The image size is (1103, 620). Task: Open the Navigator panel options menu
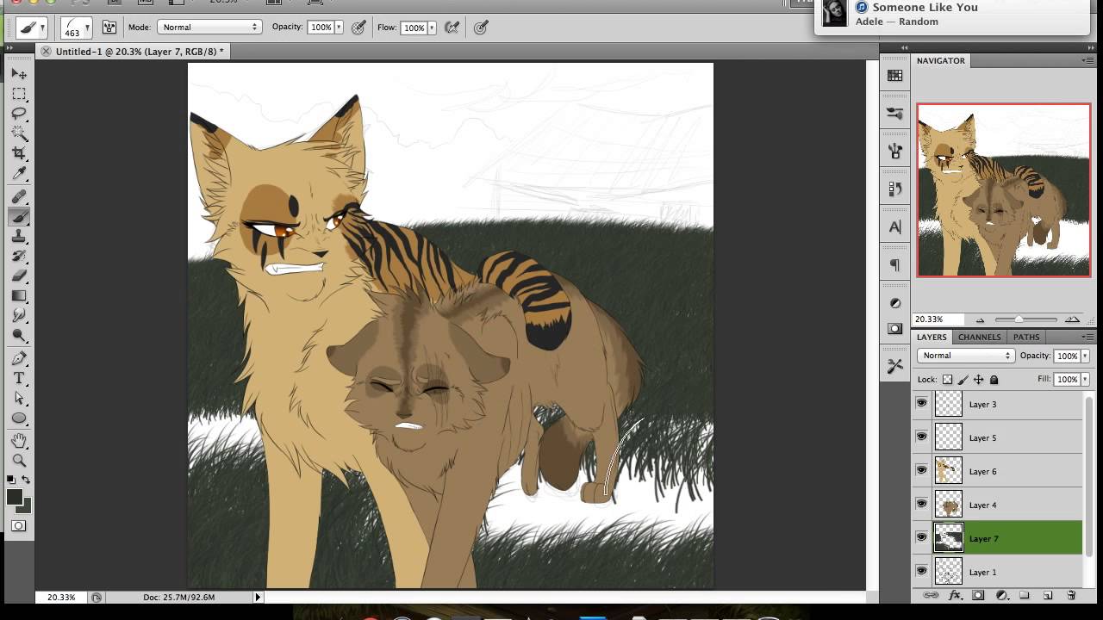click(1087, 60)
